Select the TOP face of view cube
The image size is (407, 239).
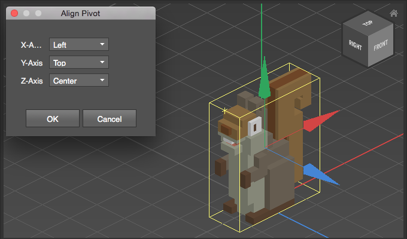367,24
